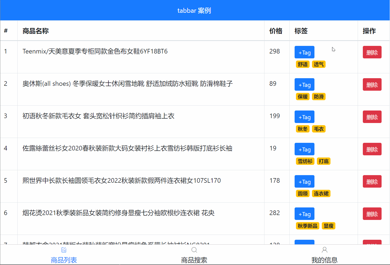This screenshot has height=265, width=390.
Task: Click +Tag button on the Teenmix shoes row
Action: click(x=304, y=52)
